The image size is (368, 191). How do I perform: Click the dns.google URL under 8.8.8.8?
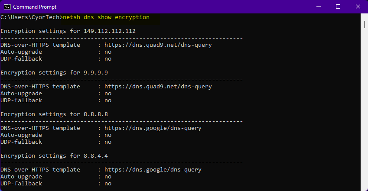click(x=153, y=128)
